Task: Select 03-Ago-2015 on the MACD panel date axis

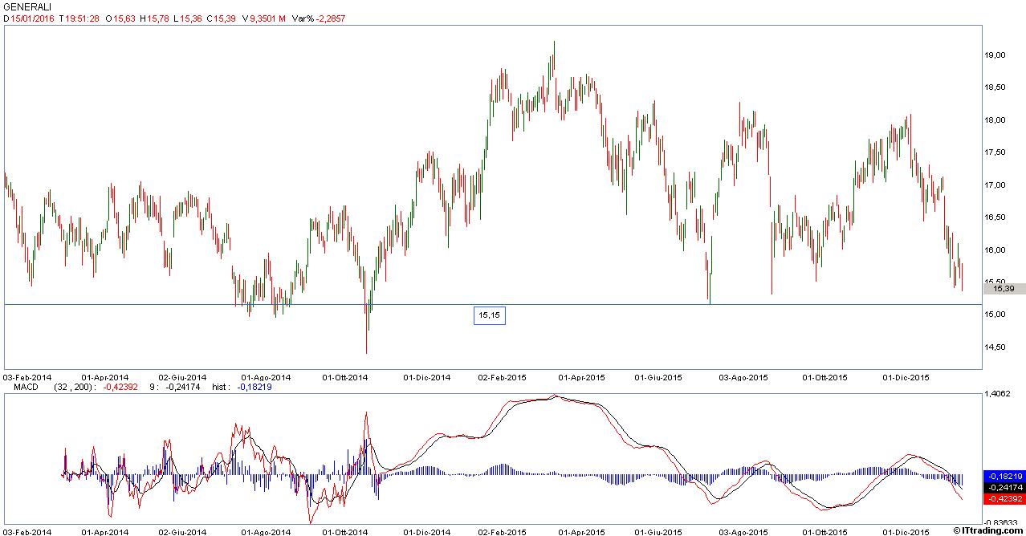Action: click(x=743, y=531)
